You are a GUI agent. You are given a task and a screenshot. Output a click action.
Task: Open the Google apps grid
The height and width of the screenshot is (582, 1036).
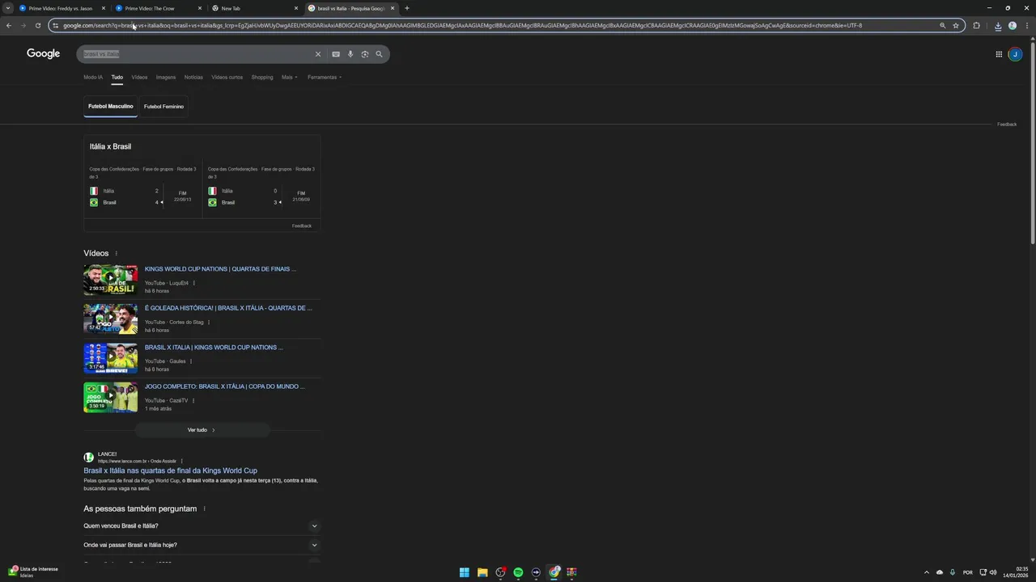[x=999, y=54]
